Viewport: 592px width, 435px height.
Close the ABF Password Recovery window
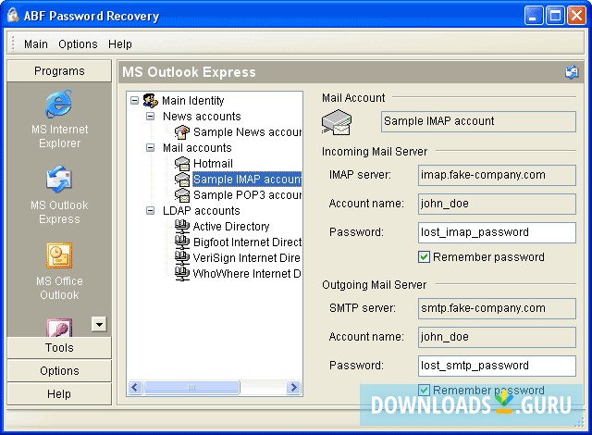pos(576,16)
